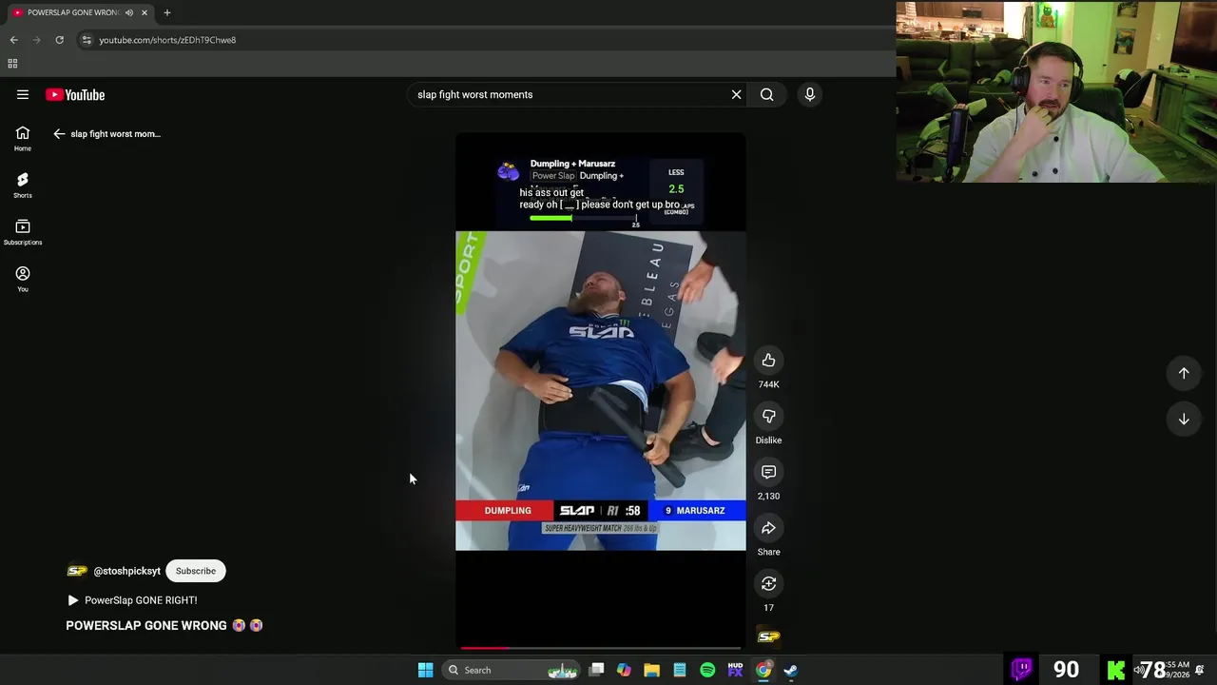Reload the page in the browser
Viewport: 1217px width, 685px height.
[x=59, y=40]
